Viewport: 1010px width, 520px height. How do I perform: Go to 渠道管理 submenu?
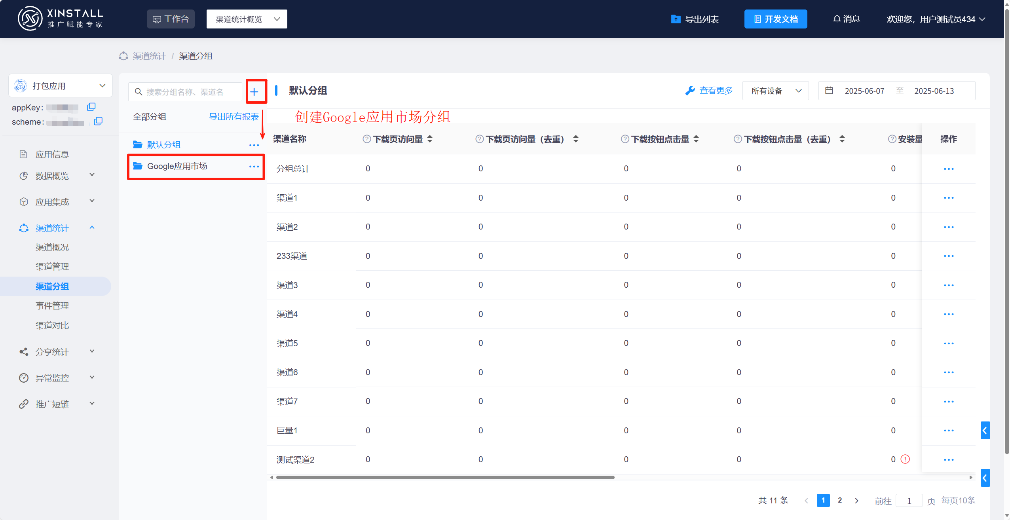pos(52,267)
